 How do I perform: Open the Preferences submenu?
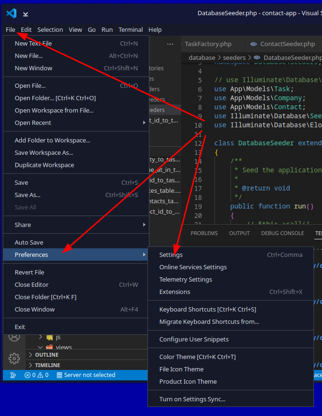coord(75,255)
